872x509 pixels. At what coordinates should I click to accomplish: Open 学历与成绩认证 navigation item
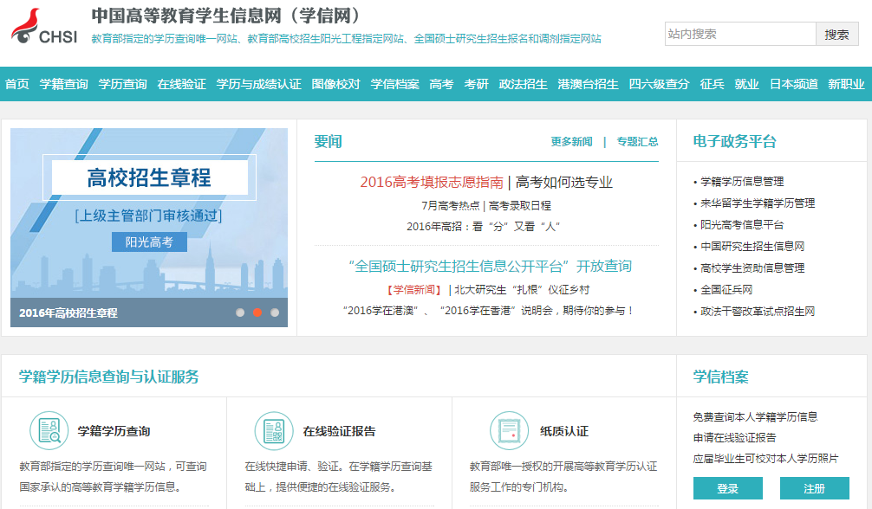[x=258, y=84]
